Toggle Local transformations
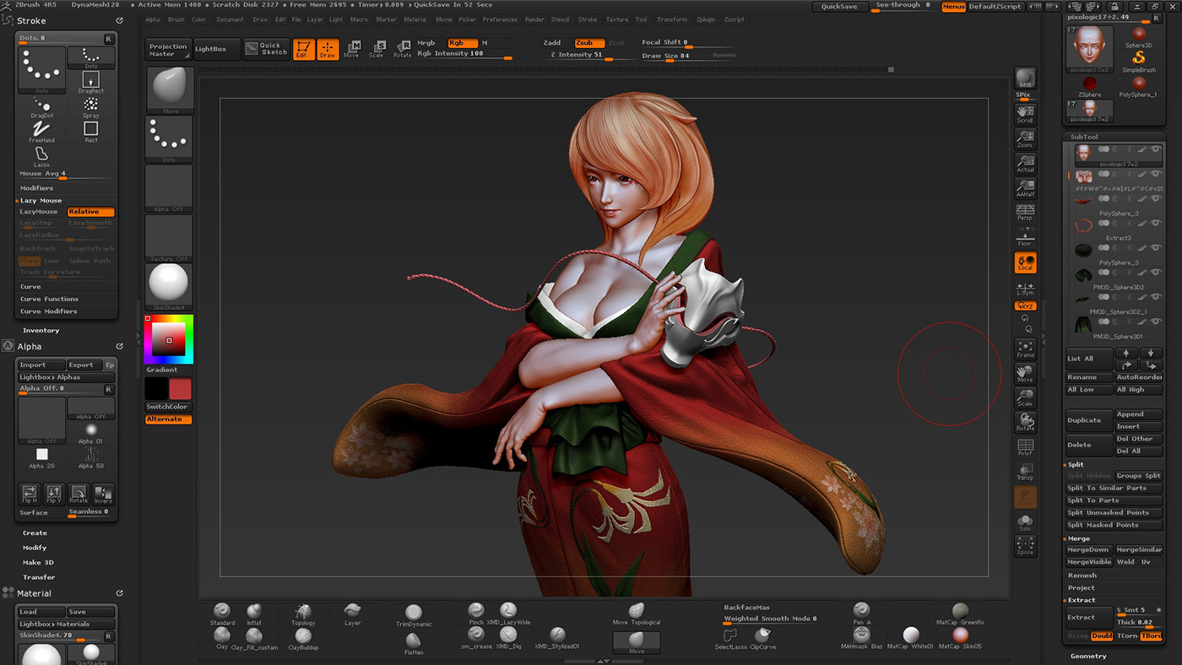This screenshot has height=665, width=1182. point(1025,262)
